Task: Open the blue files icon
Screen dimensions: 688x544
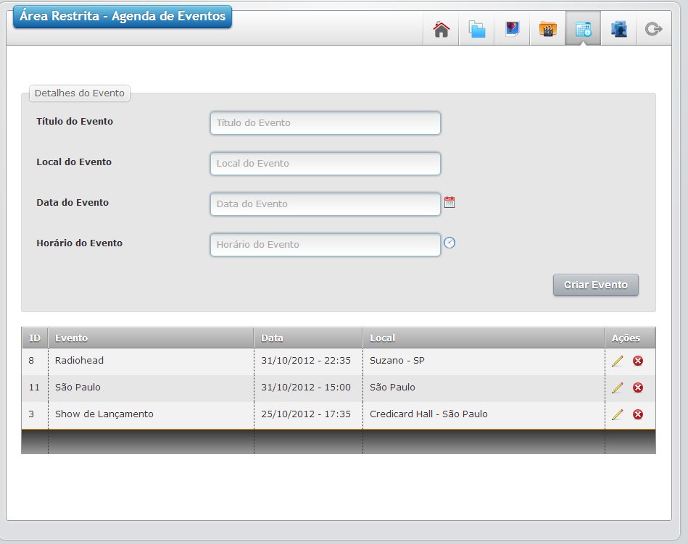Action: click(477, 30)
